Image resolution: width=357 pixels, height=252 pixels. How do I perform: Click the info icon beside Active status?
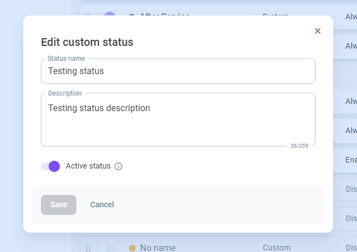(118, 166)
